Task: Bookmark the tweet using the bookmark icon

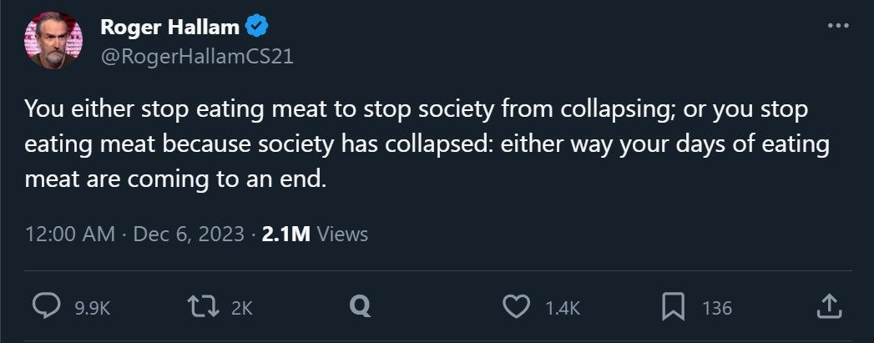Action: [x=673, y=307]
